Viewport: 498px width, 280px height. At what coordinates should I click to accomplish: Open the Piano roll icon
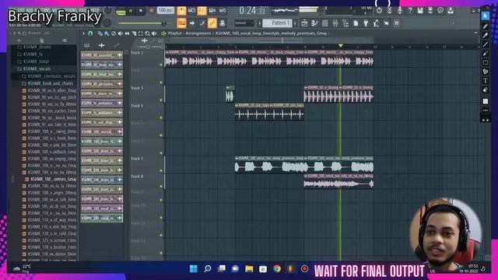click(314, 23)
